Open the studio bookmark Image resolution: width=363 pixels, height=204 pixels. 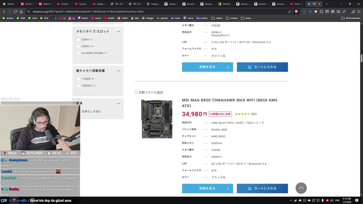(109, 18)
